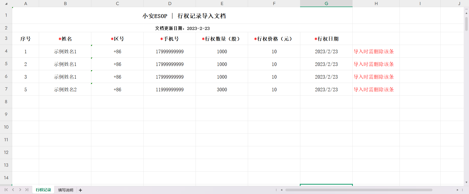Click the 2023/2/23 date cell in row 5
This screenshot has height=194, width=469.
point(326,64)
